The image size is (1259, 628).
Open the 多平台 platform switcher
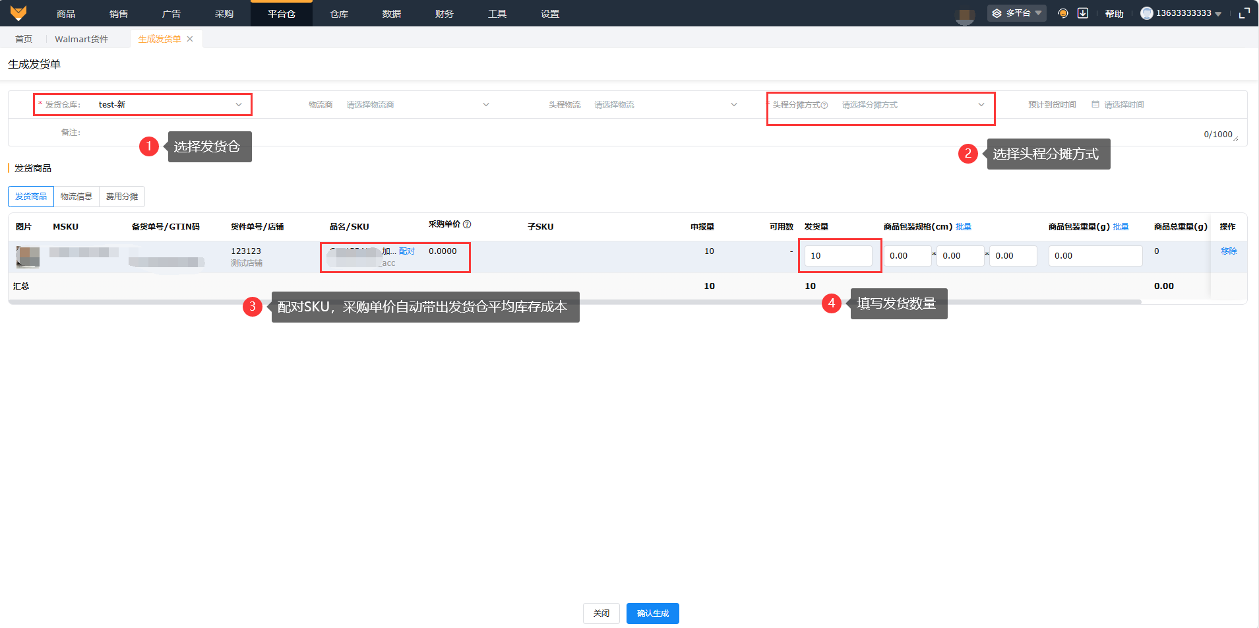[1017, 13]
